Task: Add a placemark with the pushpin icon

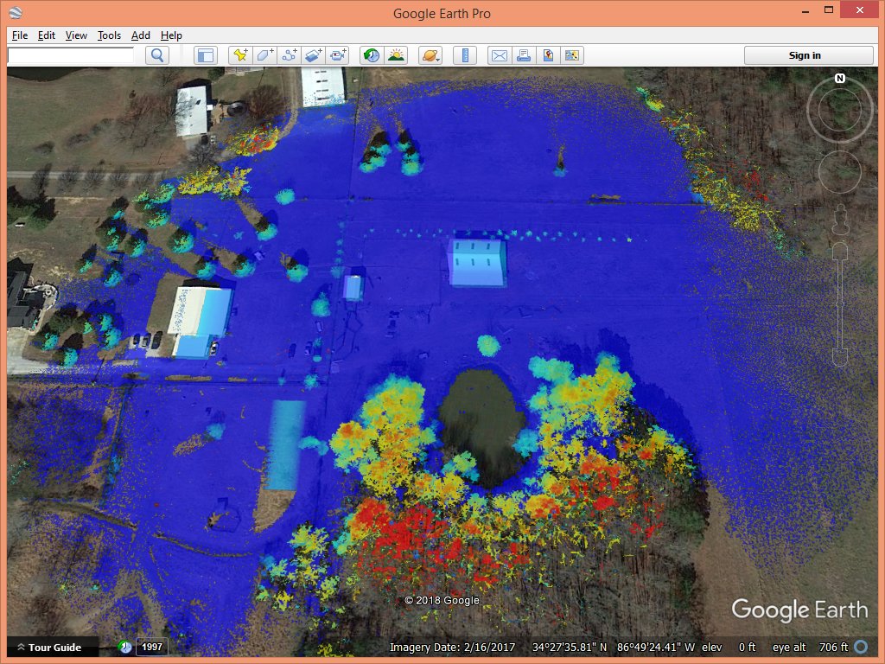Action: coord(240,55)
